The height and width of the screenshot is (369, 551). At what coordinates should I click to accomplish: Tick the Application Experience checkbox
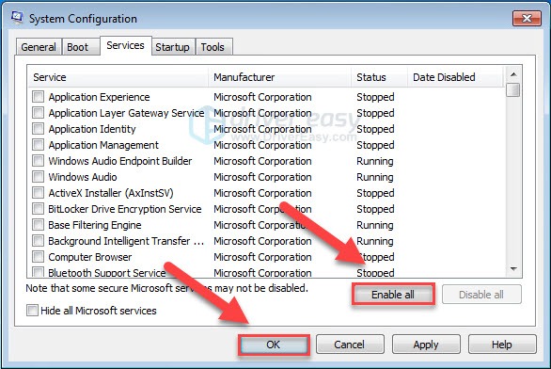click(38, 97)
